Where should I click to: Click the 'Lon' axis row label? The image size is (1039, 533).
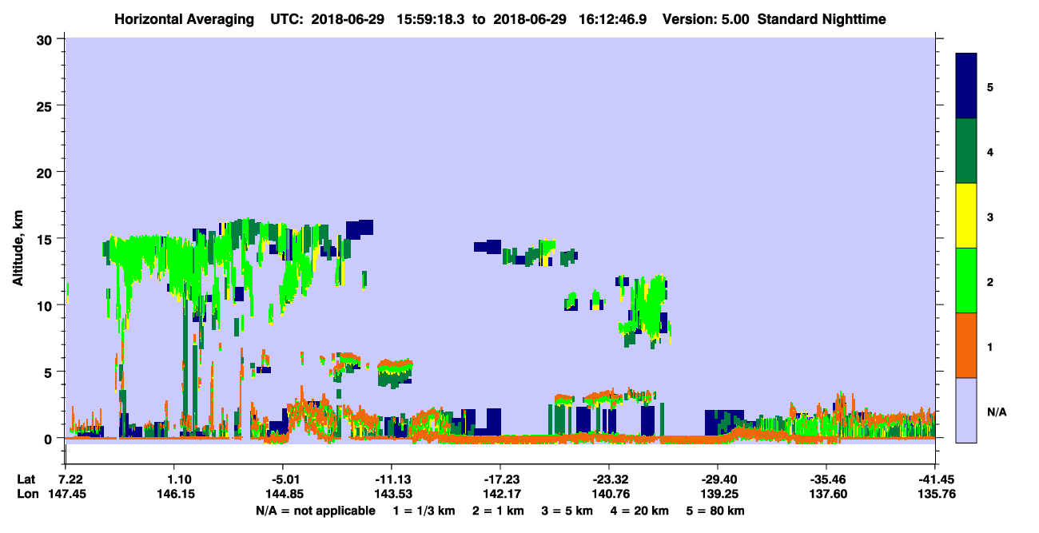click(27, 494)
